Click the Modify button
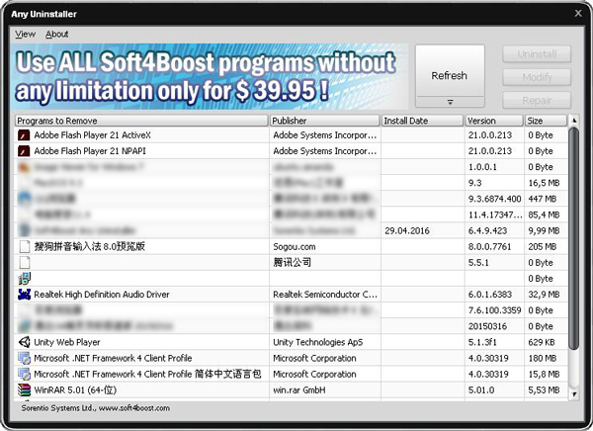Image resolution: width=593 pixels, height=431 pixels. click(x=537, y=77)
